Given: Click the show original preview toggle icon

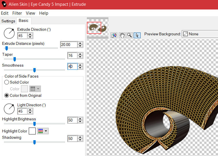Looking at the screenshot, I should point(114,35).
